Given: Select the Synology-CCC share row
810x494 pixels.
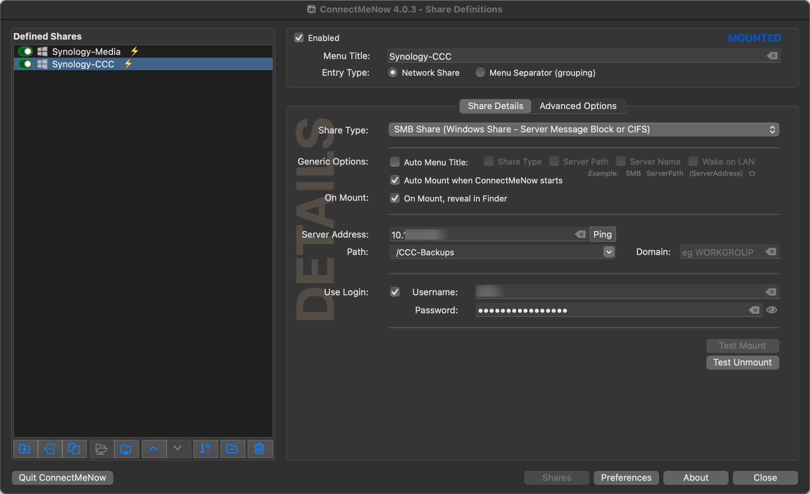Looking at the screenshot, I should coord(143,64).
